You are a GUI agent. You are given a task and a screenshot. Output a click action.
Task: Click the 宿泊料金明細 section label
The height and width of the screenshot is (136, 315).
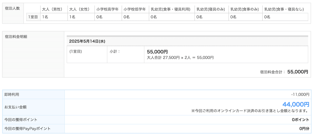coord(16,37)
